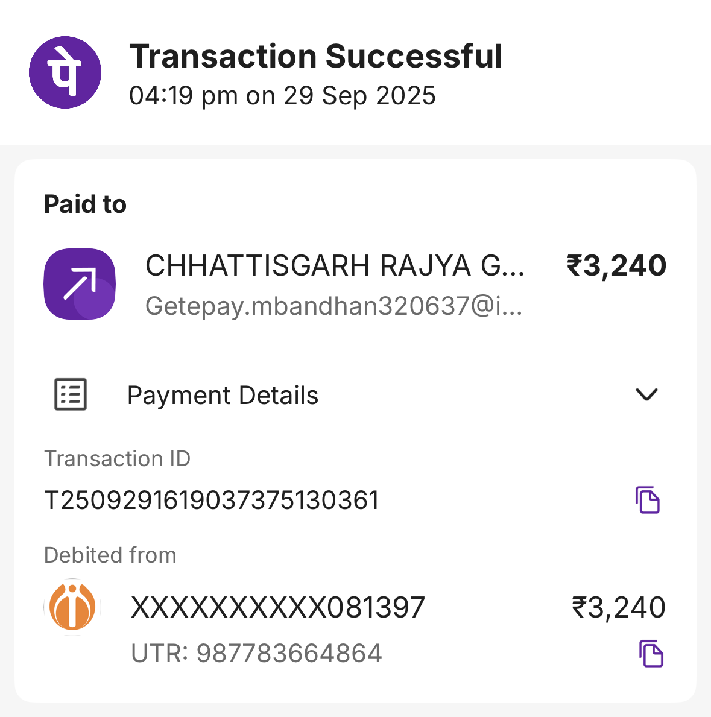Click the ₹3,240 debited amount
This screenshot has width=711, height=717.
tap(618, 607)
